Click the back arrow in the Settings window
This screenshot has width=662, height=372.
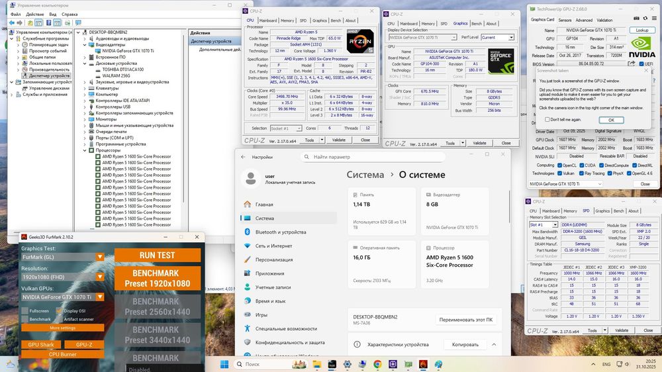pyautogui.click(x=243, y=157)
